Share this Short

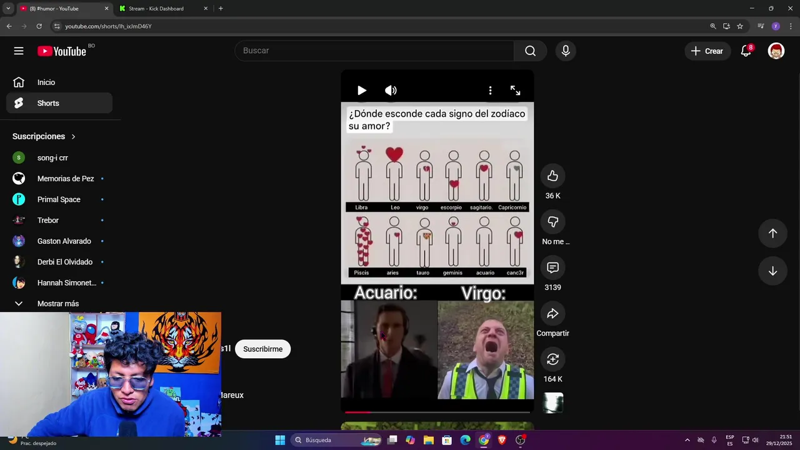[552, 314]
